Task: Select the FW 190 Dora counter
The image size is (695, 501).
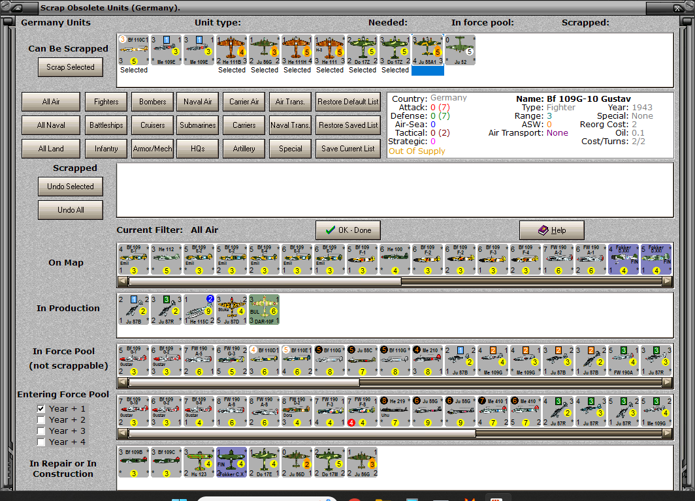Action: tap(297, 412)
